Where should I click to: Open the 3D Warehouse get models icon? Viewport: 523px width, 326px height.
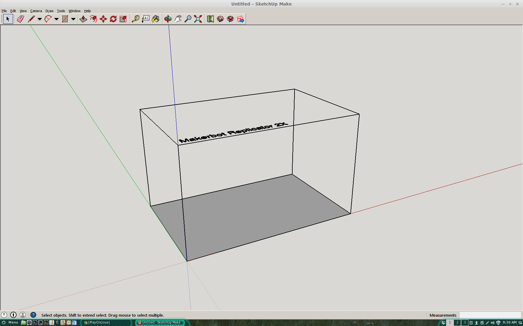pos(220,19)
